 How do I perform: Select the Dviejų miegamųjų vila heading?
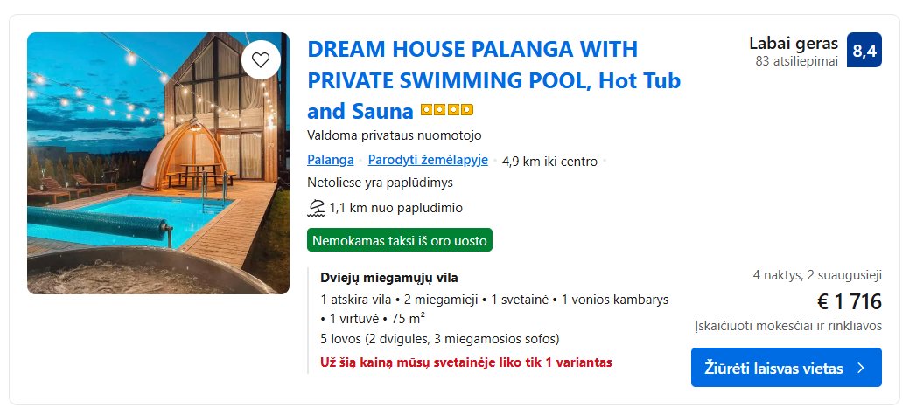coord(389,278)
